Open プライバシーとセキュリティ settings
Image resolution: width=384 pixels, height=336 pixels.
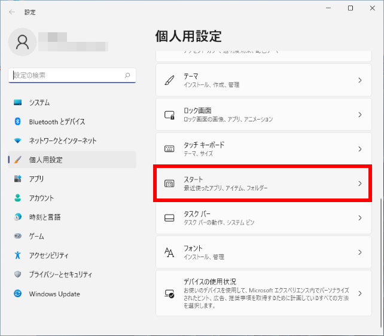click(72, 274)
